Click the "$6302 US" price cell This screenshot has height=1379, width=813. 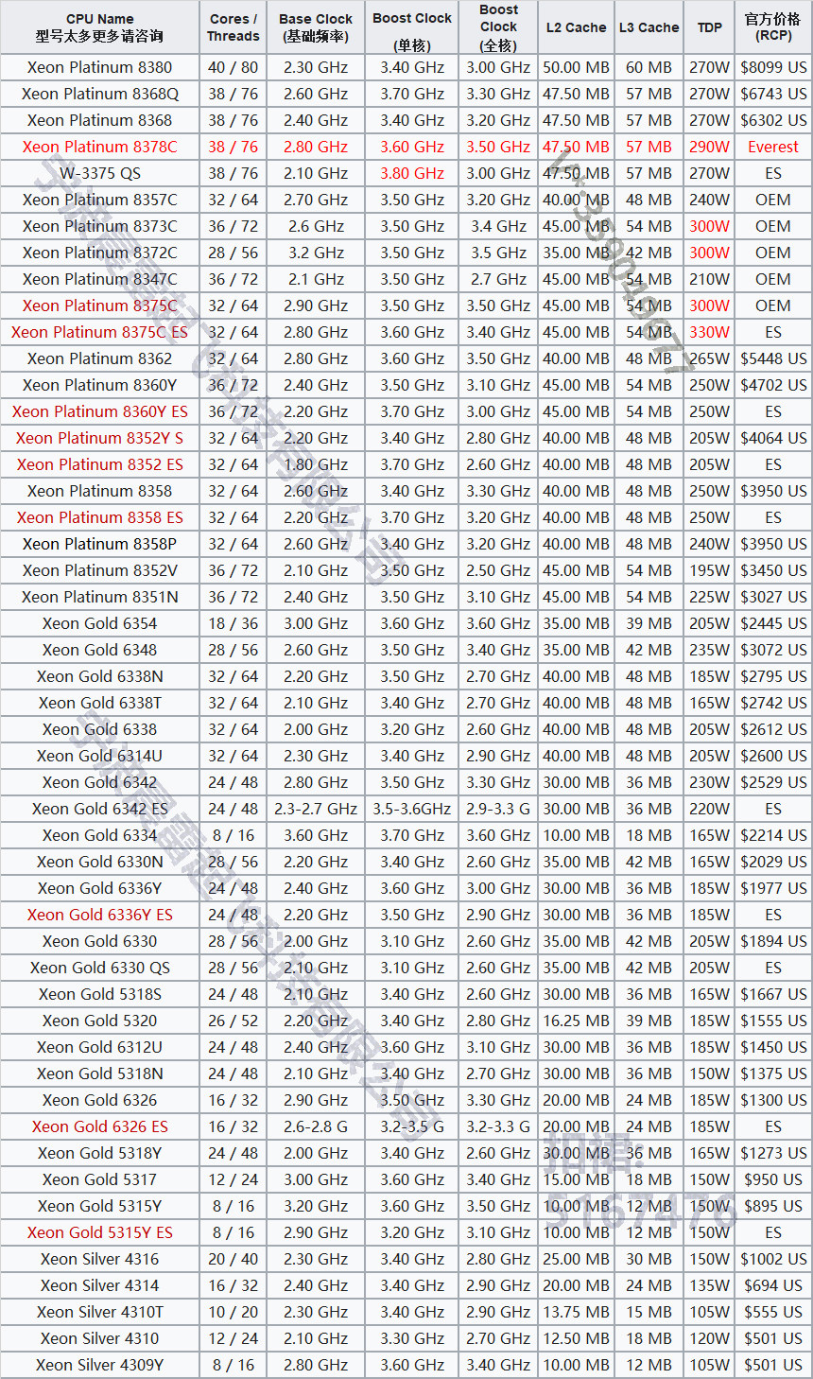pyautogui.click(x=773, y=120)
